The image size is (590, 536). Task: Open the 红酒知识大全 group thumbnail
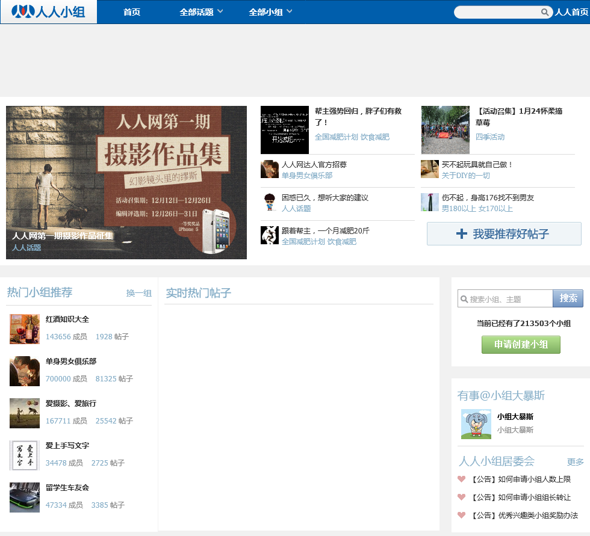click(x=25, y=329)
